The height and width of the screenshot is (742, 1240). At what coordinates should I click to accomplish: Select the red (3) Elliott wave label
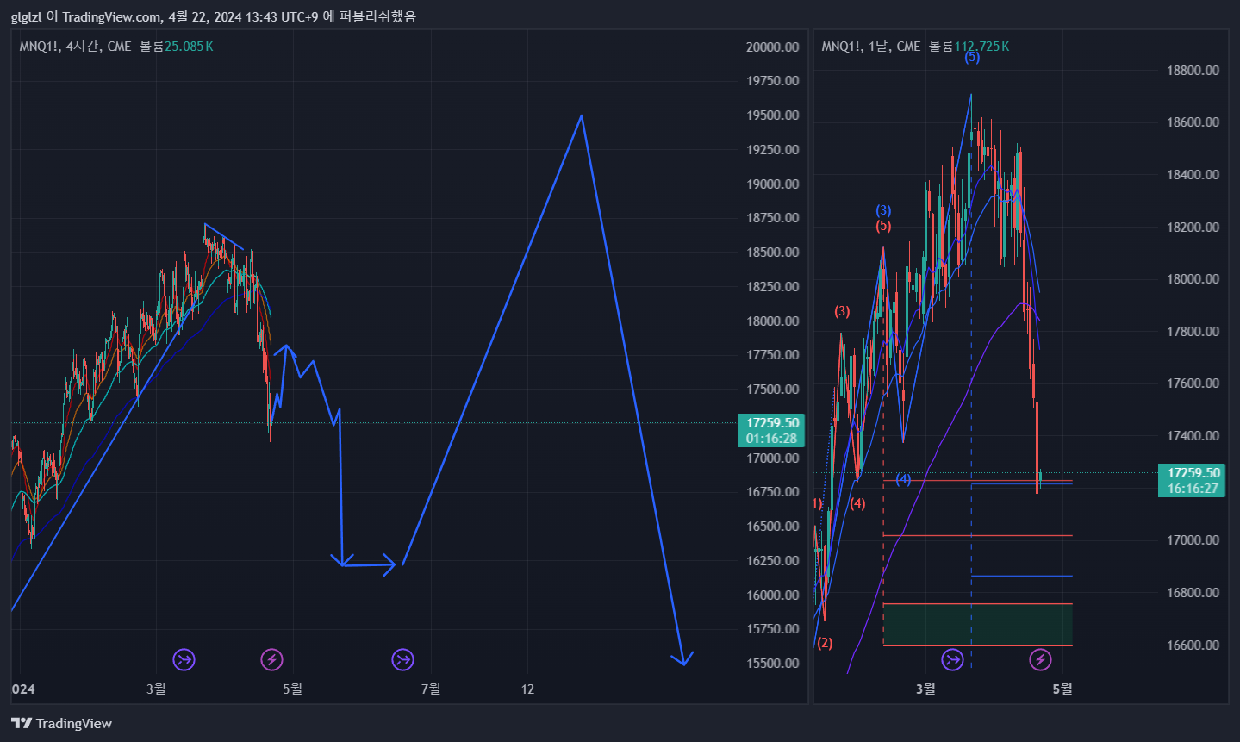(842, 311)
